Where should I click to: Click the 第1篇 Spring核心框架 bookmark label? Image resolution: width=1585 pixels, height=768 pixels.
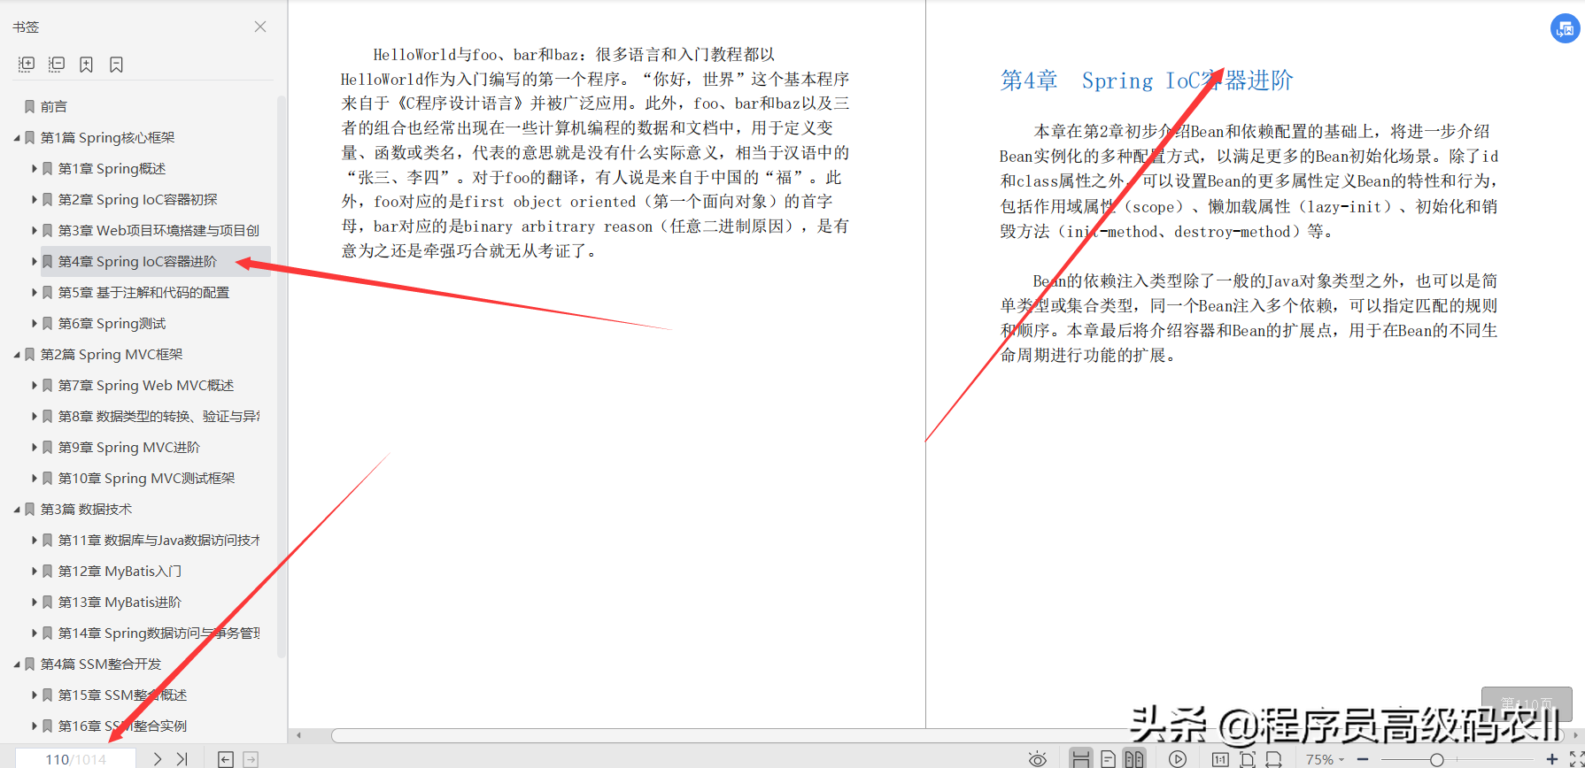pos(107,137)
